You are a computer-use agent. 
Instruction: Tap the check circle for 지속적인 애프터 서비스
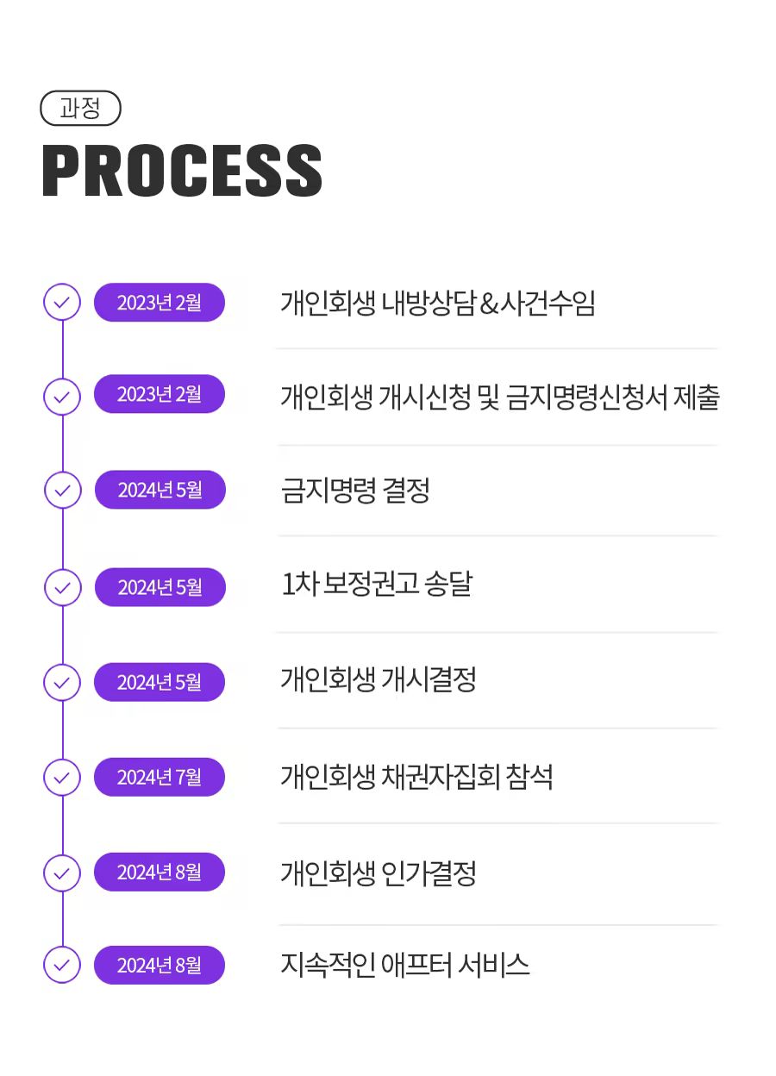62,965
